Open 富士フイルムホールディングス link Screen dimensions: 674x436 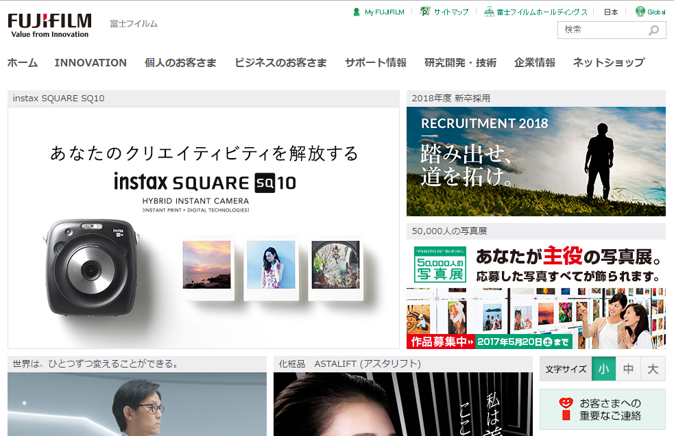pyautogui.click(x=542, y=12)
